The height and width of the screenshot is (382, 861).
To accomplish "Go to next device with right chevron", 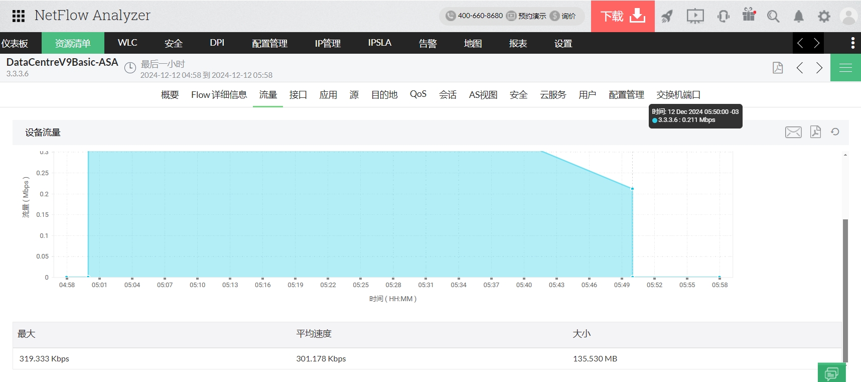I will tap(819, 68).
